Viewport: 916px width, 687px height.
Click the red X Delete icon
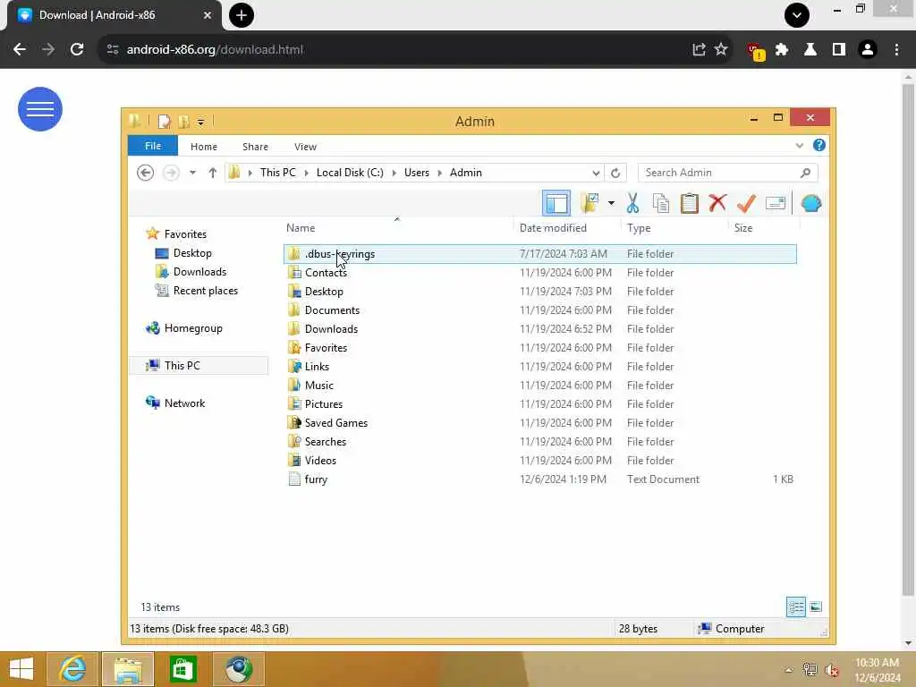(717, 203)
